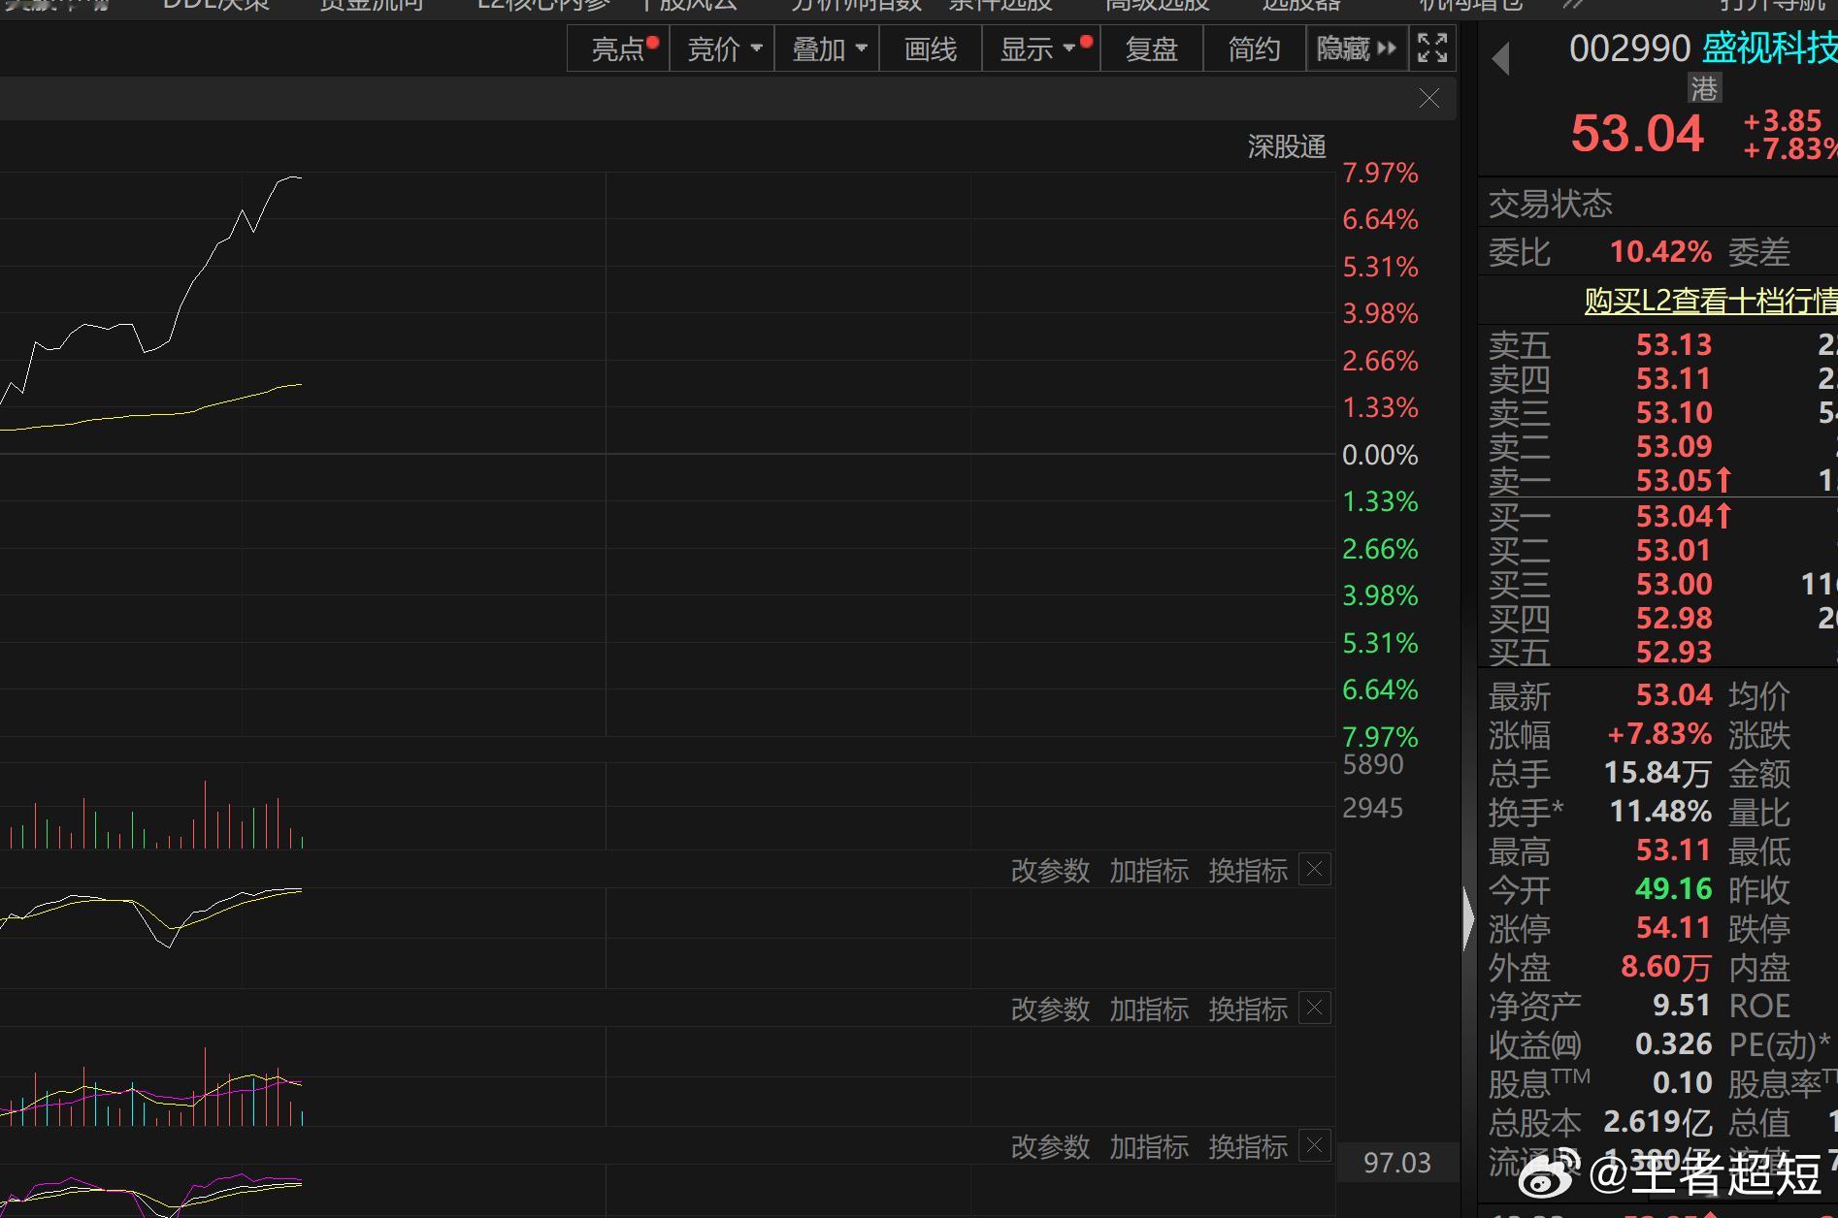Click the 外盘 value 8.60万
The height and width of the screenshot is (1218, 1838).
(1666, 967)
